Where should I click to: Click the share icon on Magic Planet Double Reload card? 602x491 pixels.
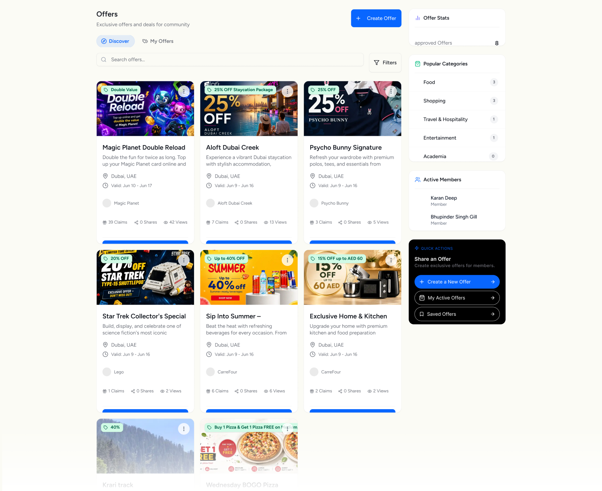coord(136,222)
